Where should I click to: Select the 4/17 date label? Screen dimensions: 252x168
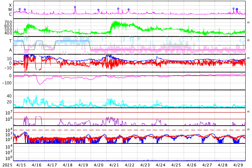coord(52,165)
